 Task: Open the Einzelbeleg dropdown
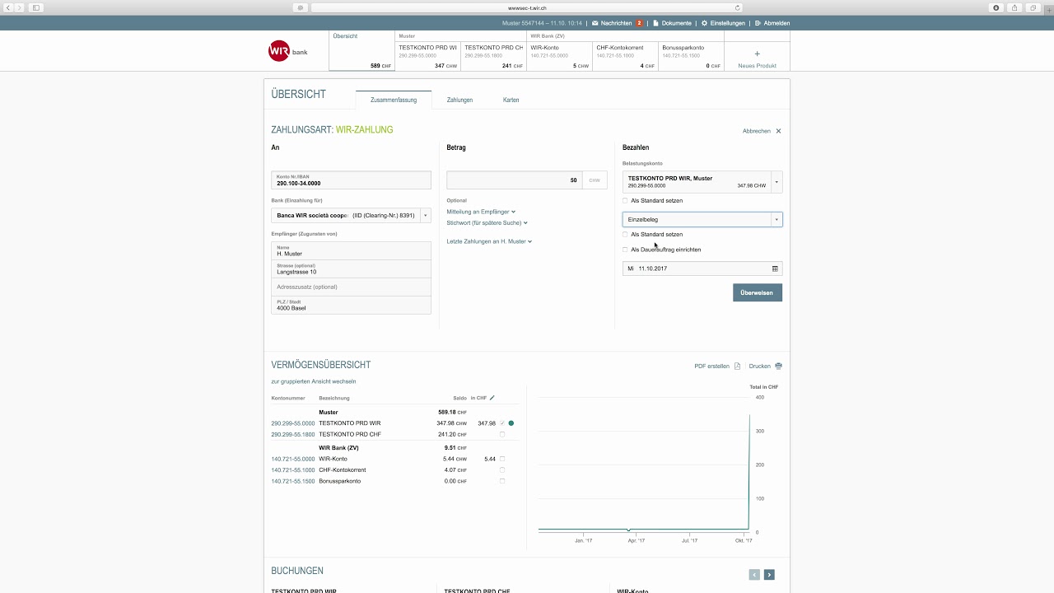pyautogui.click(x=702, y=219)
